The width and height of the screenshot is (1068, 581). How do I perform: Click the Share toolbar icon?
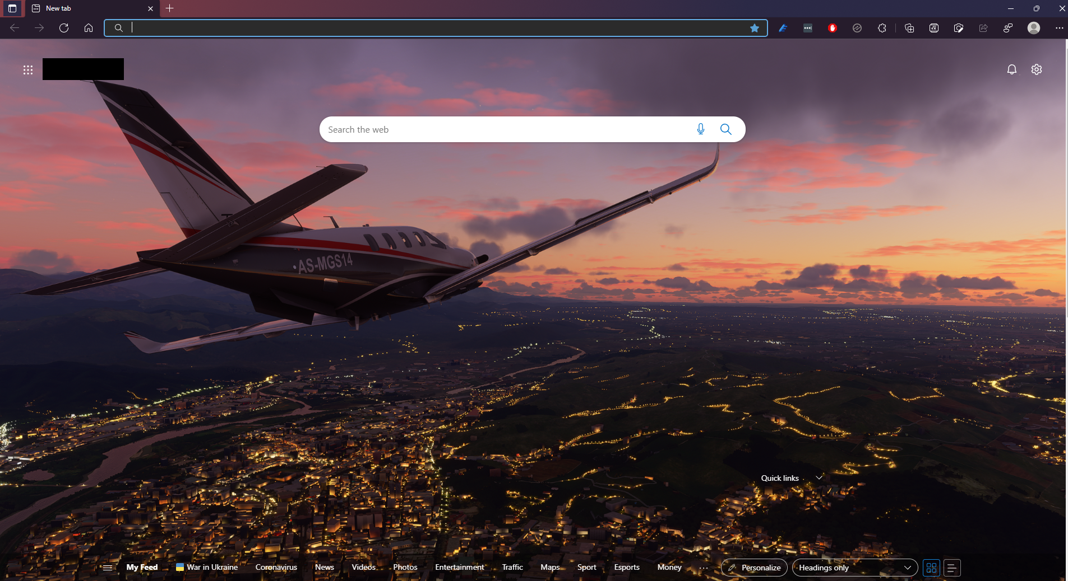[983, 28]
